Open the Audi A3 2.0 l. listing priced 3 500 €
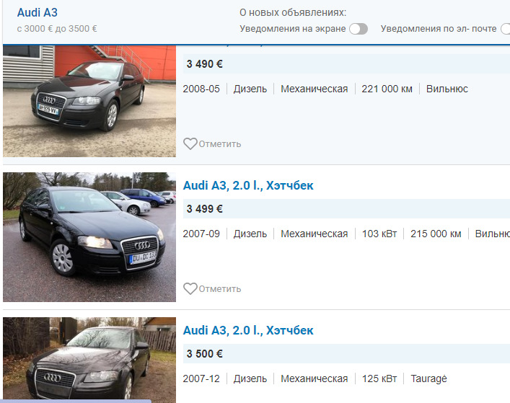 (248, 330)
